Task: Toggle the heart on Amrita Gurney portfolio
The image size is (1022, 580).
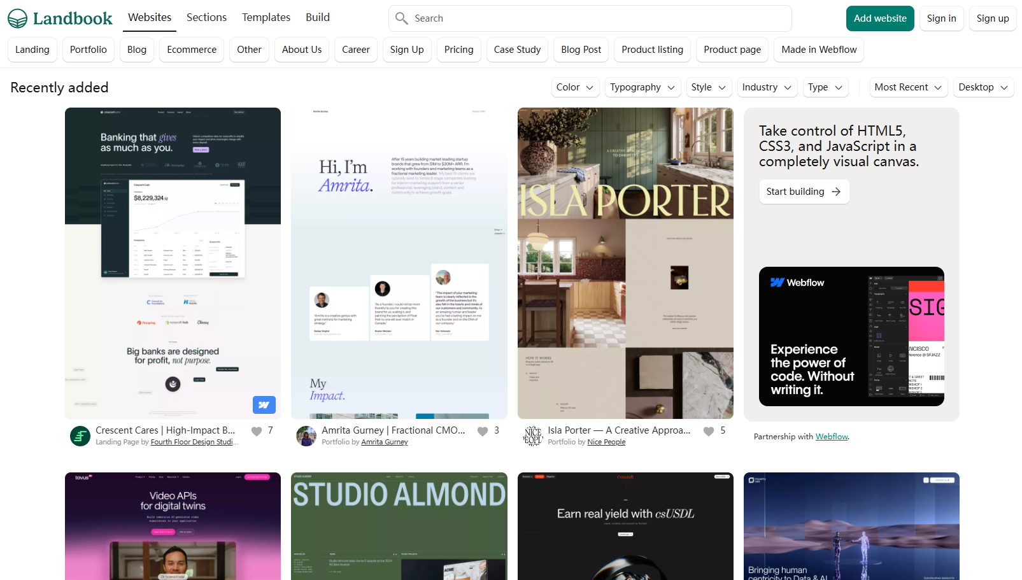Action: (x=483, y=431)
